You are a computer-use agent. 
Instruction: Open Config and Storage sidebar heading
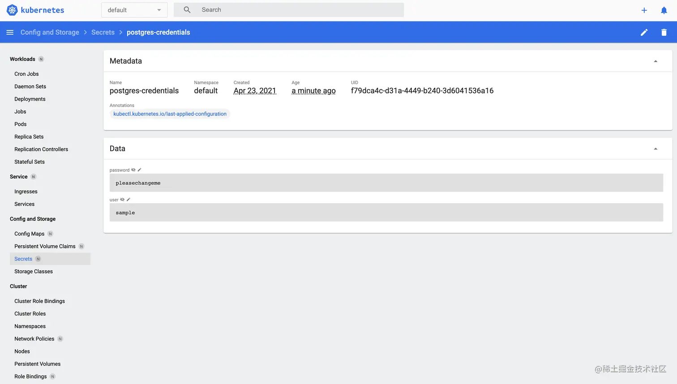tap(33, 219)
